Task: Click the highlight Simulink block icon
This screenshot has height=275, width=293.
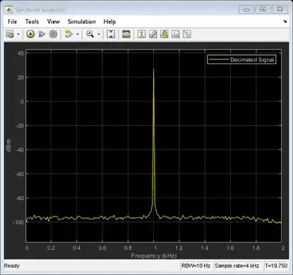Action: coord(68,35)
